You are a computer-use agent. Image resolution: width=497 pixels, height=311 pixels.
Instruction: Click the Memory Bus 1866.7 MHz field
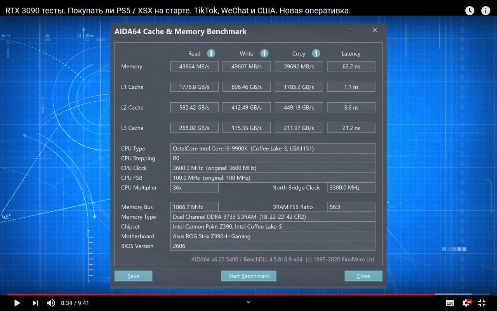pos(194,207)
